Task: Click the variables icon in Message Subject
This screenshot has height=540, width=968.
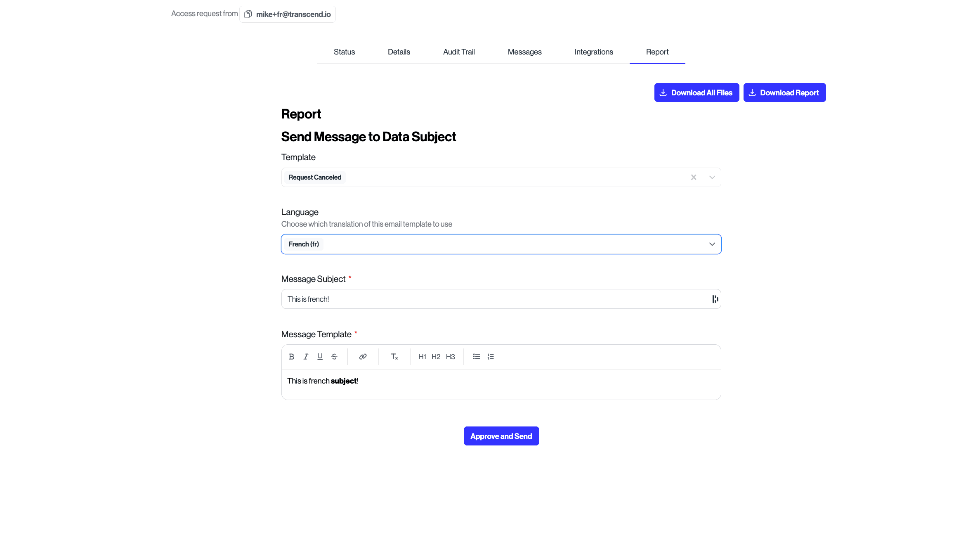Action: (x=715, y=299)
